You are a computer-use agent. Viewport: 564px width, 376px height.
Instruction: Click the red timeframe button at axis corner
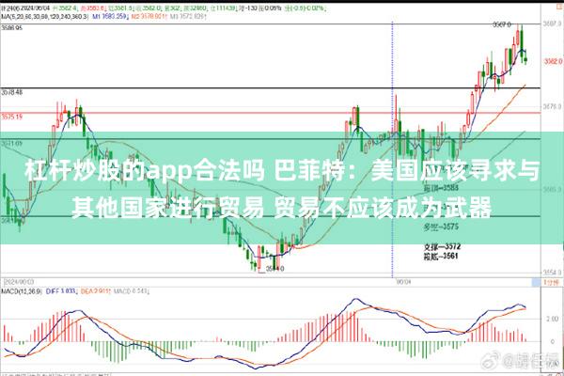[552, 282]
